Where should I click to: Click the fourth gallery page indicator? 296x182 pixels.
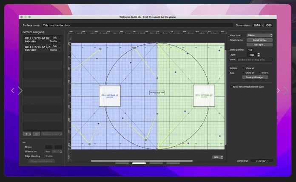(x=173, y=163)
